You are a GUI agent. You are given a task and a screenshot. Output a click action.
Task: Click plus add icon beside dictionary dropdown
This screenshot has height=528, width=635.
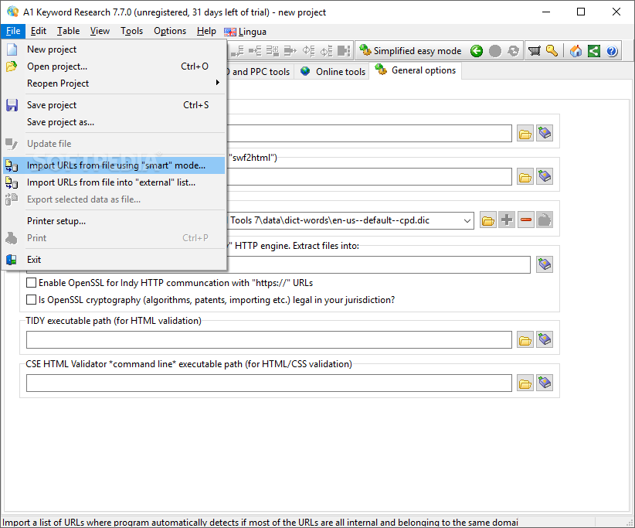[x=507, y=220]
